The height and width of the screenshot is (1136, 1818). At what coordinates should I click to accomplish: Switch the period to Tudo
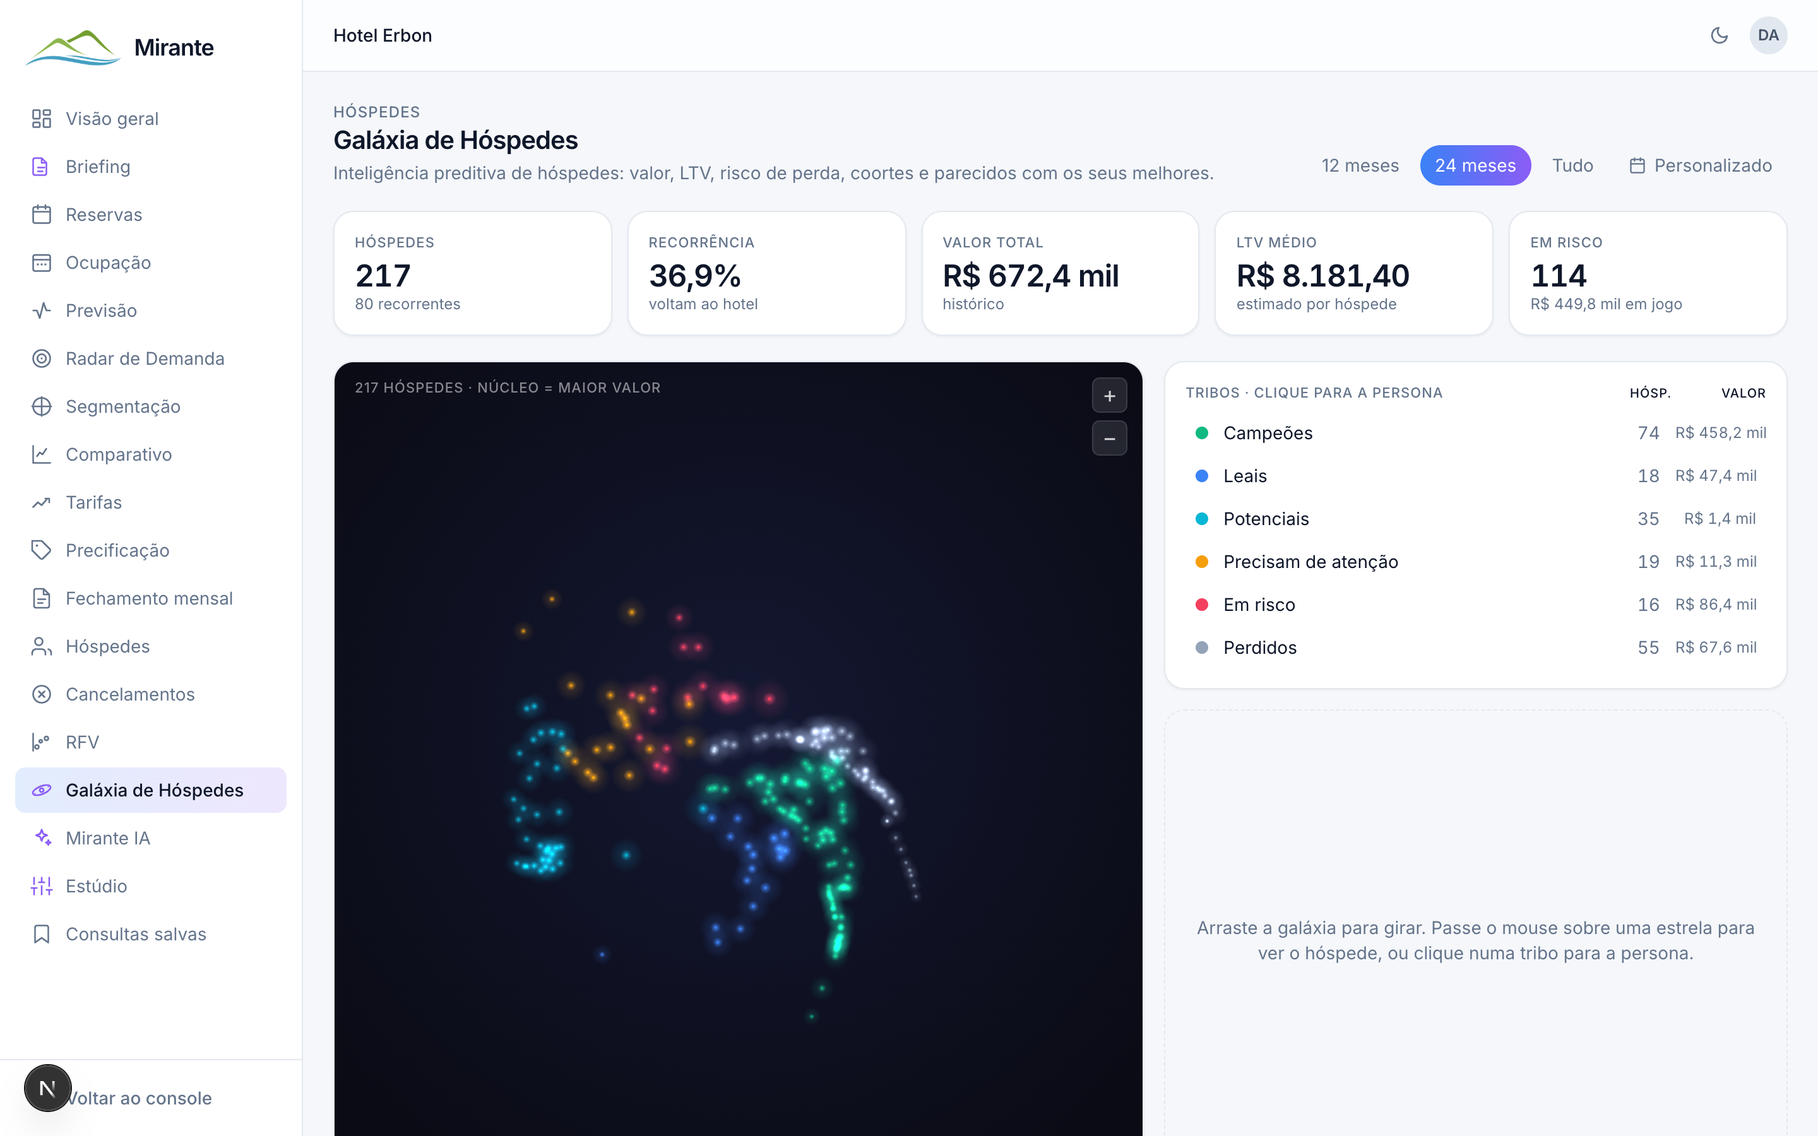coord(1572,165)
